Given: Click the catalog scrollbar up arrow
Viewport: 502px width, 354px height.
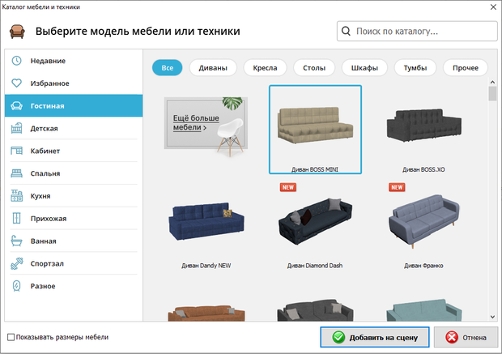Looking at the screenshot, I should coord(492,83).
